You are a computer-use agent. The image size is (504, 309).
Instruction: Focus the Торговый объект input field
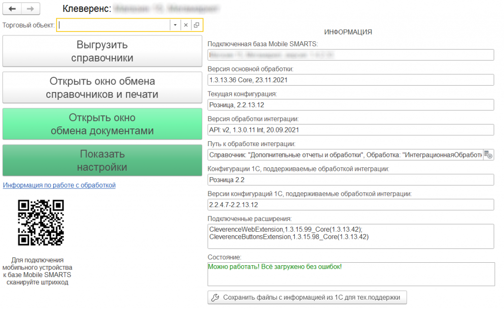(x=114, y=25)
